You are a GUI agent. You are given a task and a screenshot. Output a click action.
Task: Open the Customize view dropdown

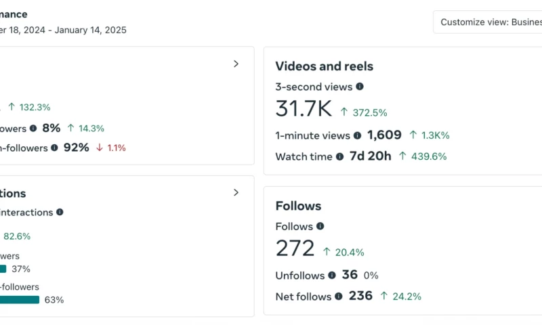[x=487, y=22]
